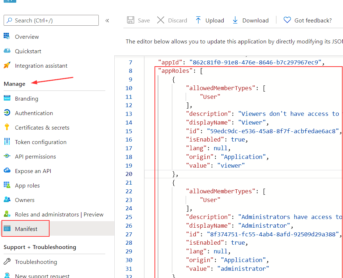Select API permissions in sidebar
The height and width of the screenshot is (278, 343).
(35, 156)
